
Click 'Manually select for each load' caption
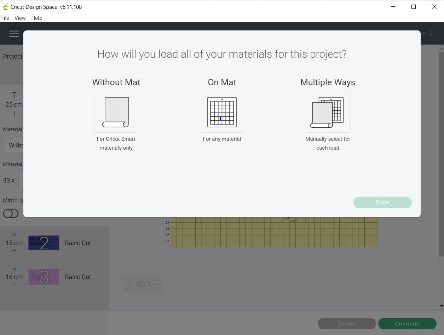click(x=328, y=143)
